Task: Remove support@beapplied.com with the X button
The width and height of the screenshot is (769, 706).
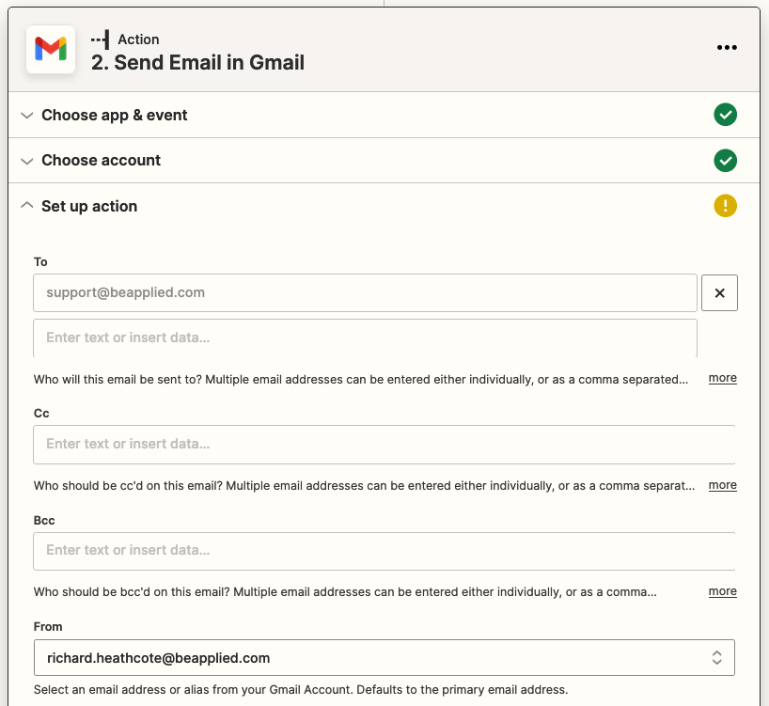Action: pos(719,293)
